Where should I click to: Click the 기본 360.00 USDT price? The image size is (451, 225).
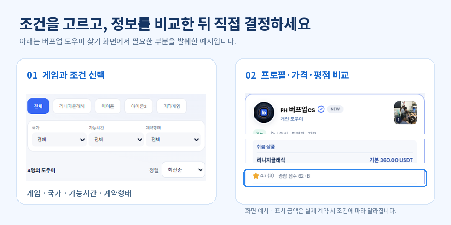[391, 160]
